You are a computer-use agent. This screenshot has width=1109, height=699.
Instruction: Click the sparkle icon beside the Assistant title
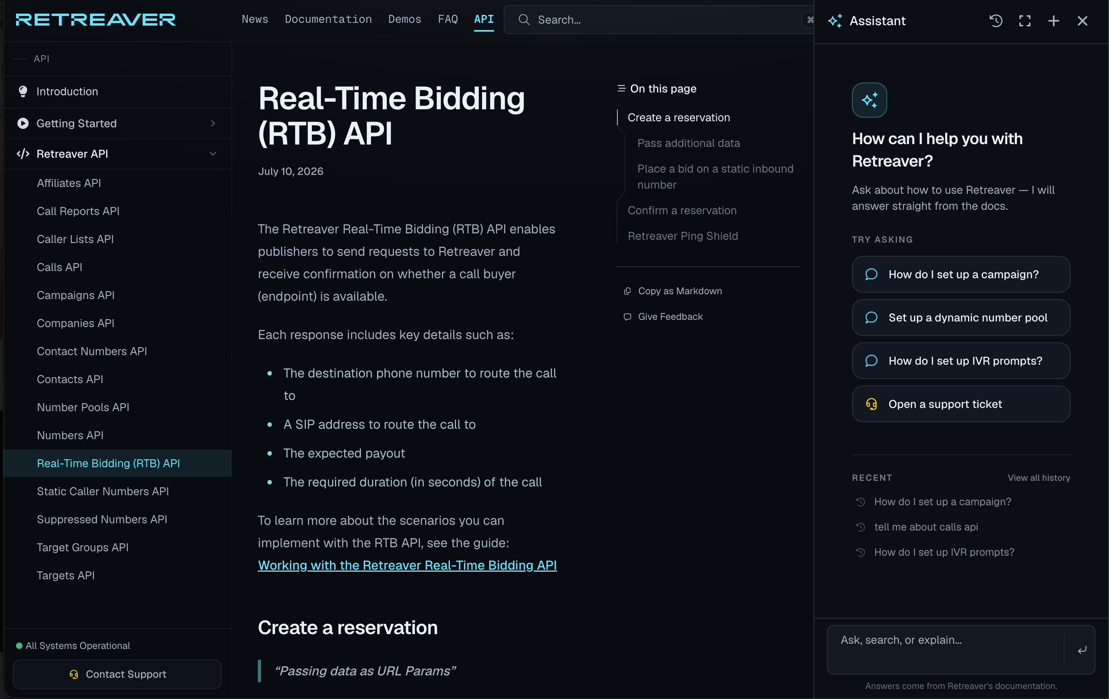pyautogui.click(x=835, y=21)
